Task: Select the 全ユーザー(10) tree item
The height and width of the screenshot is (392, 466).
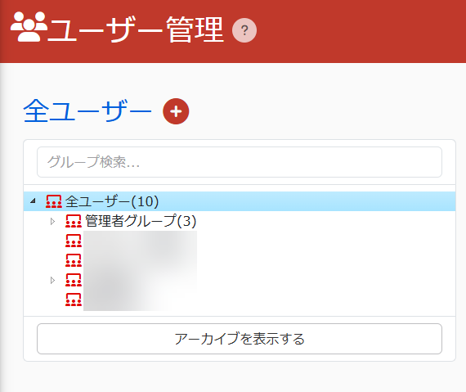Action: click(112, 201)
